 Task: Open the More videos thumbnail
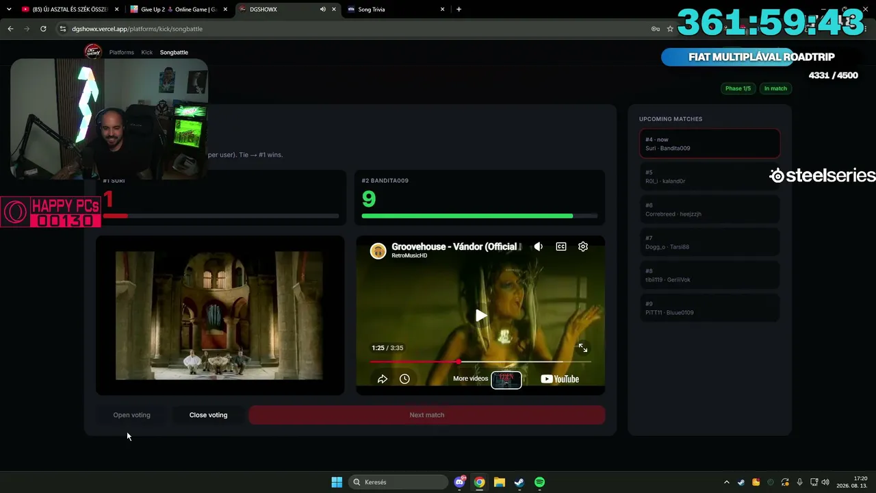[506, 379]
